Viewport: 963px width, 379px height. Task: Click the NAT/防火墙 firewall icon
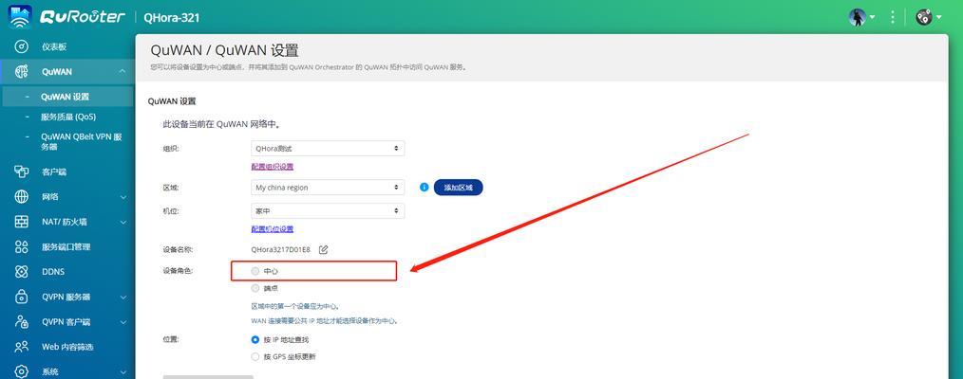click(x=22, y=222)
